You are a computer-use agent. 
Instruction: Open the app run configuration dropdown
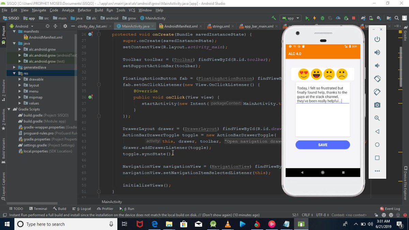[x=290, y=18]
